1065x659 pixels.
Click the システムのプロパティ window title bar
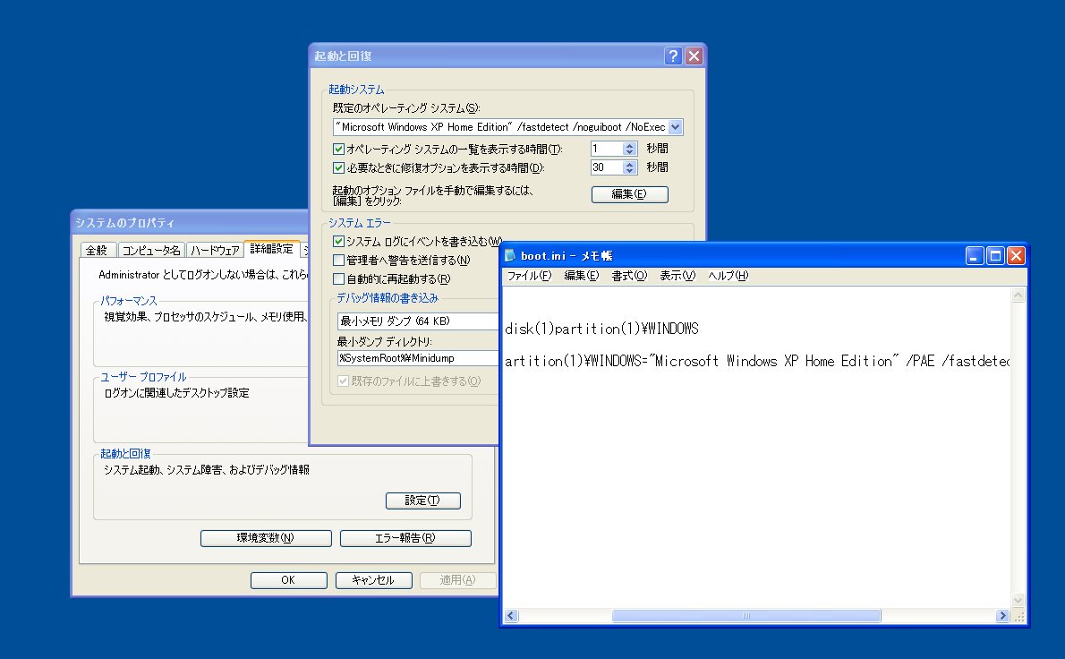pyautogui.click(x=190, y=222)
